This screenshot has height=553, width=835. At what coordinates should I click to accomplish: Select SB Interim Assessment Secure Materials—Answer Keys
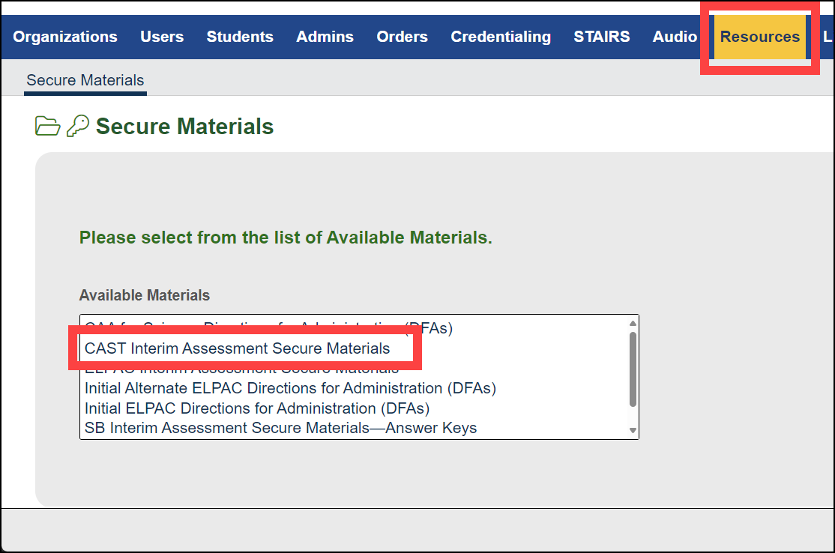[280, 428]
